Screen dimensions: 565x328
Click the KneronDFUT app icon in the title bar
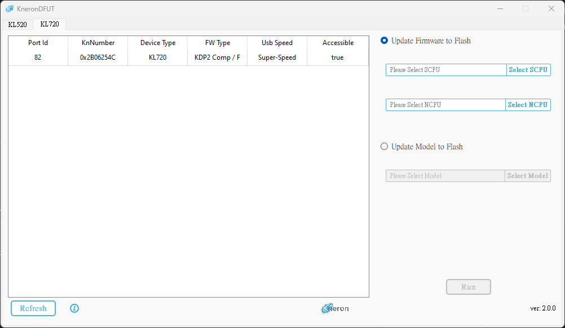click(10, 8)
